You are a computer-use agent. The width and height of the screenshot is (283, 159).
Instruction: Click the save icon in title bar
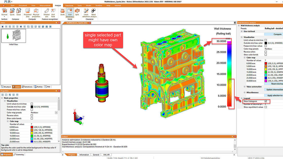(x=6, y=2)
